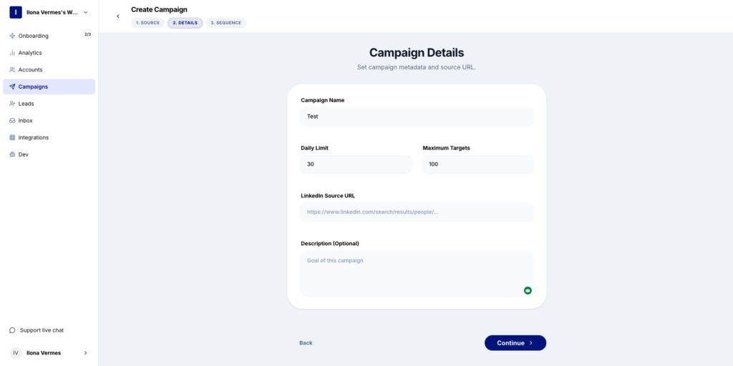Click the Daily Limit label
The width and height of the screenshot is (733, 366).
(x=315, y=148)
